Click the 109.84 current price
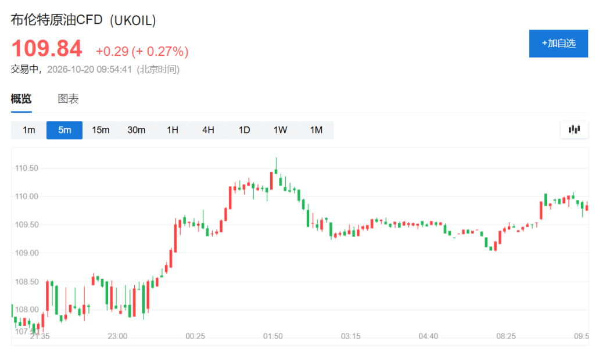The height and width of the screenshot is (352, 595). 46,49
